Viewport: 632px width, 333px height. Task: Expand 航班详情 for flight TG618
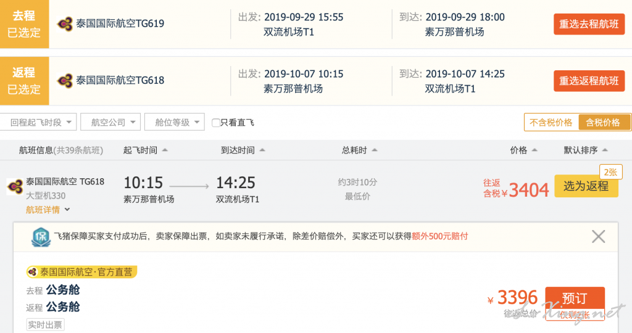click(x=48, y=210)
